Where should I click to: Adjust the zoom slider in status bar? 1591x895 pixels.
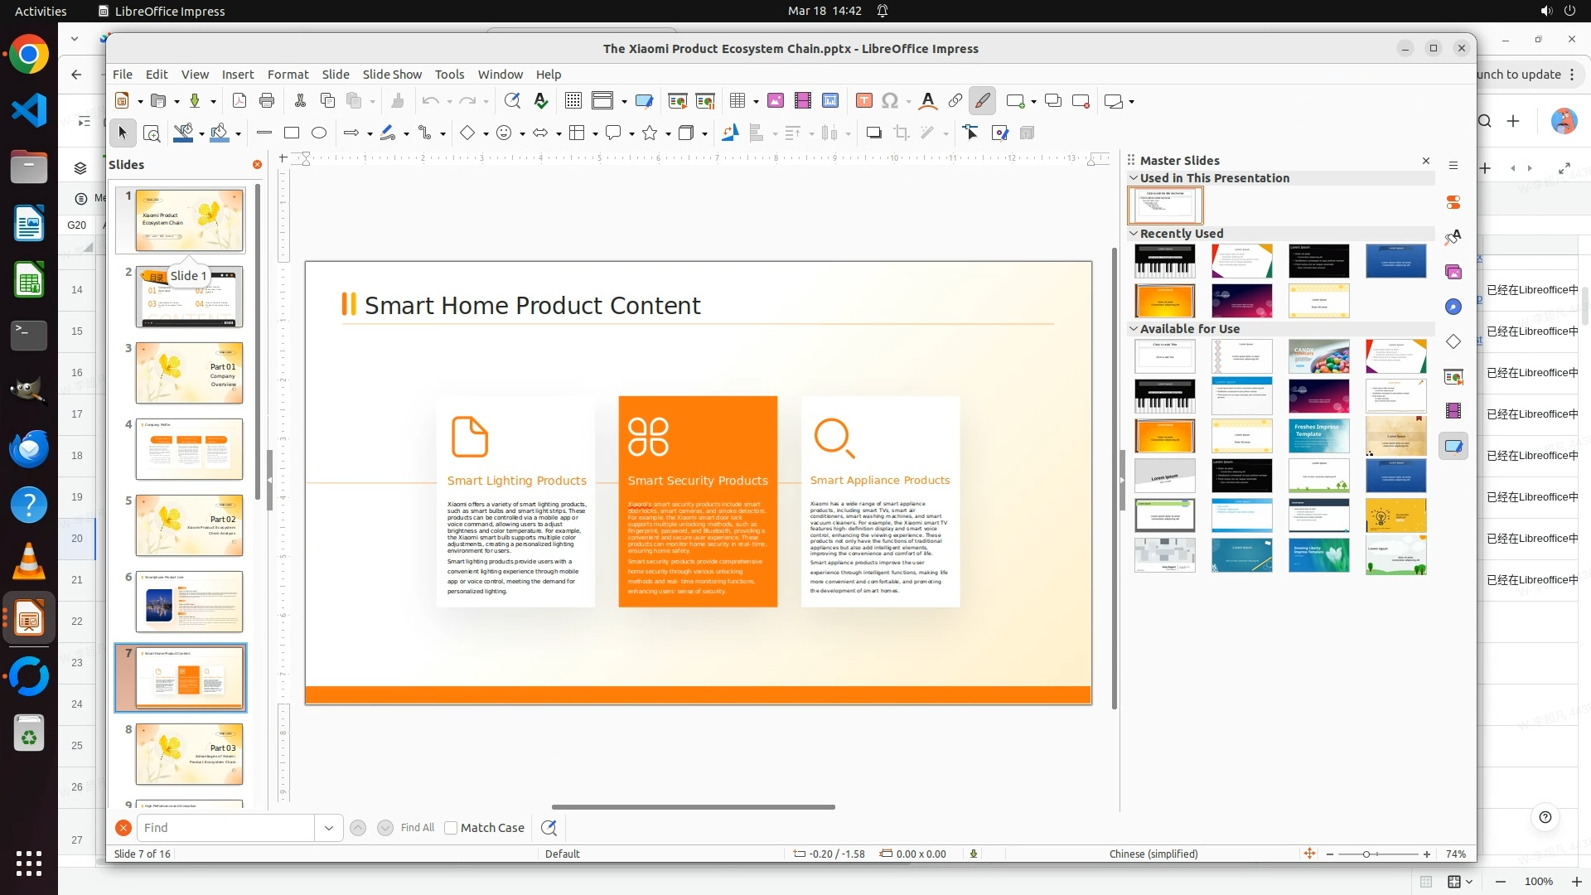point(1366,854)
